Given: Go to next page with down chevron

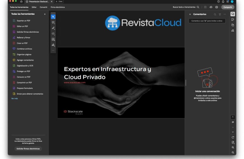Looking at the screenshot, I should [x=233, y=132].
